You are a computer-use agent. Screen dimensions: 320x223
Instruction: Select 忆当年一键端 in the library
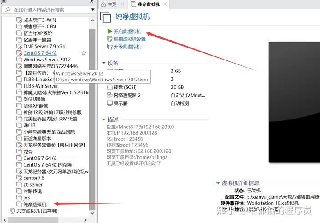pos(37,40)
